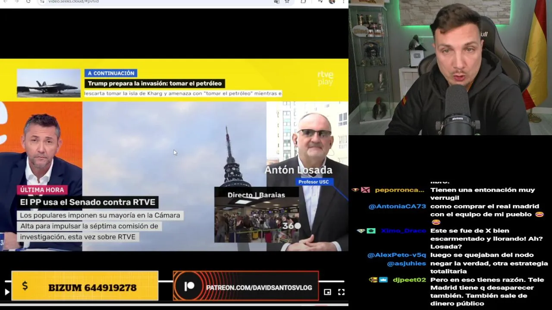Click the browser reload button
This screenshot has width=552, height=310.
[x=28, y=2]
